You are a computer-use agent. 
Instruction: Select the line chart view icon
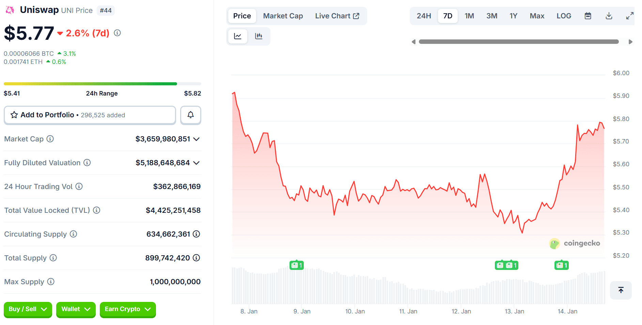pyautogui.click(x=238, y=36)
